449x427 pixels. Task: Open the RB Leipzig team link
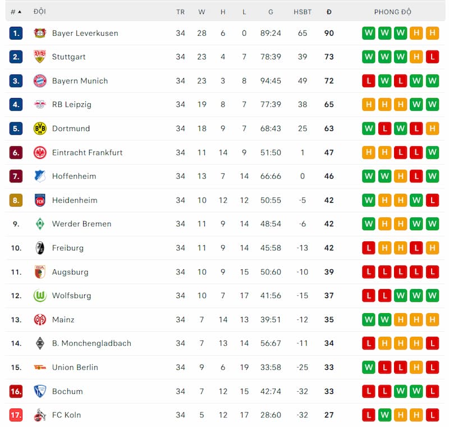[72, 104]
